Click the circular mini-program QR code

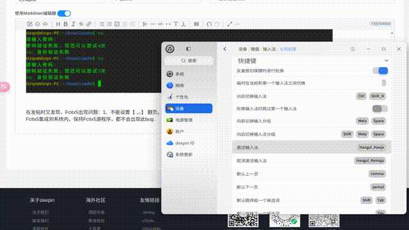coord(284,220)
